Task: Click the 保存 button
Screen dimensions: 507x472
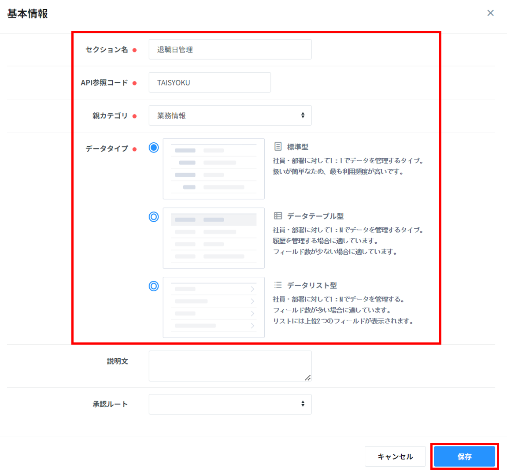Action: pos(464,457)
